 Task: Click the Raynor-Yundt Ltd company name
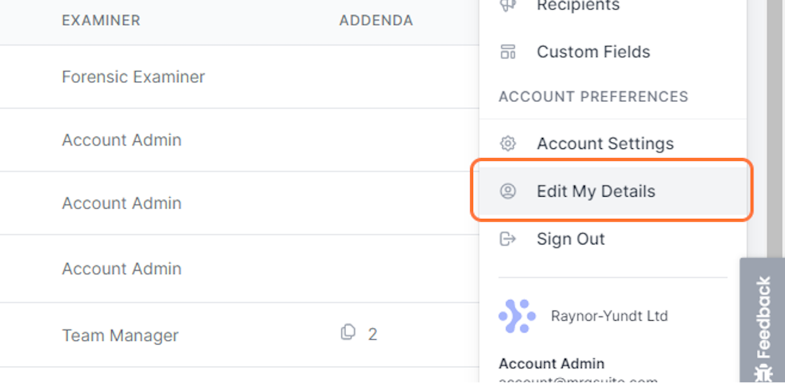coord(609,316)
